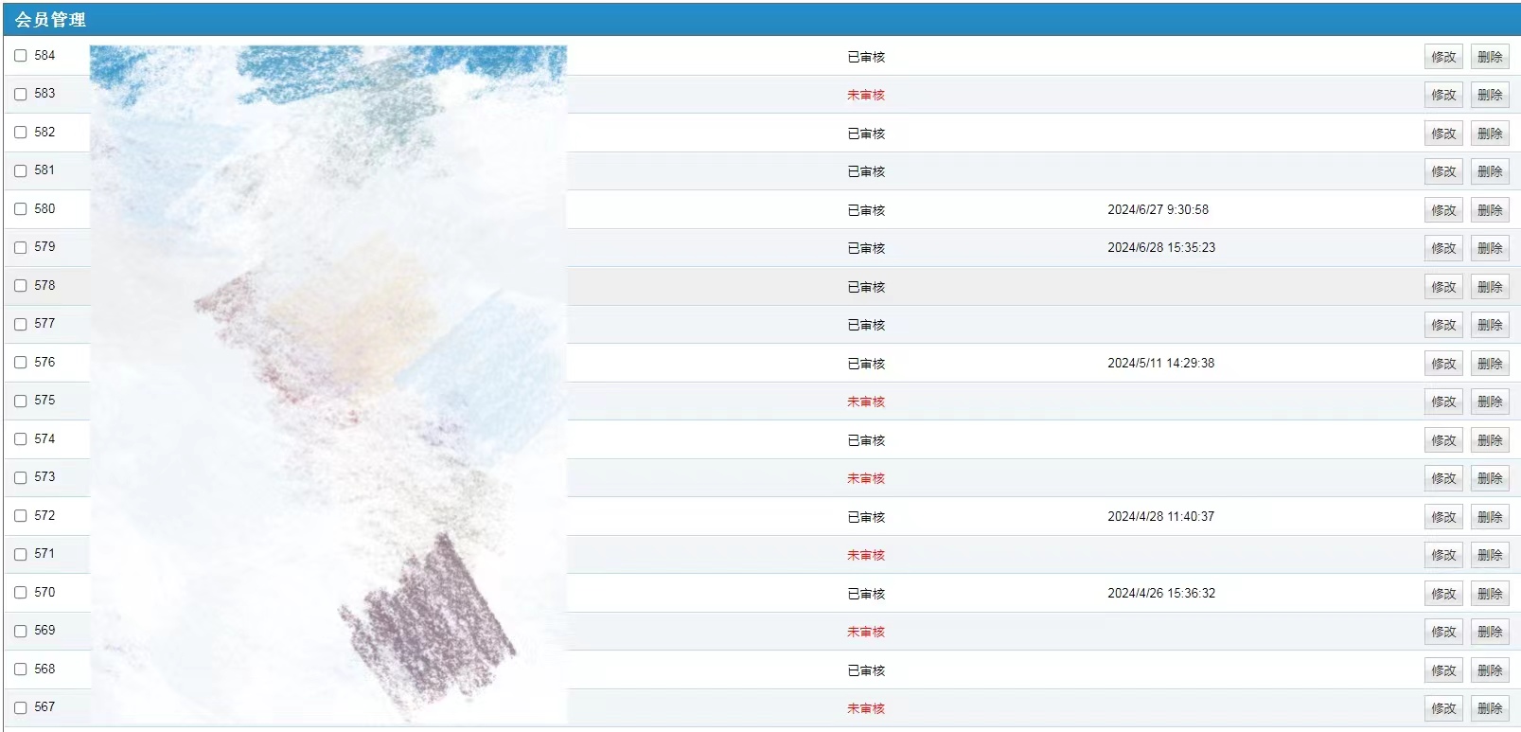
Task: Click 修改 on the 567 row
Action: [x=1442, y=708]
